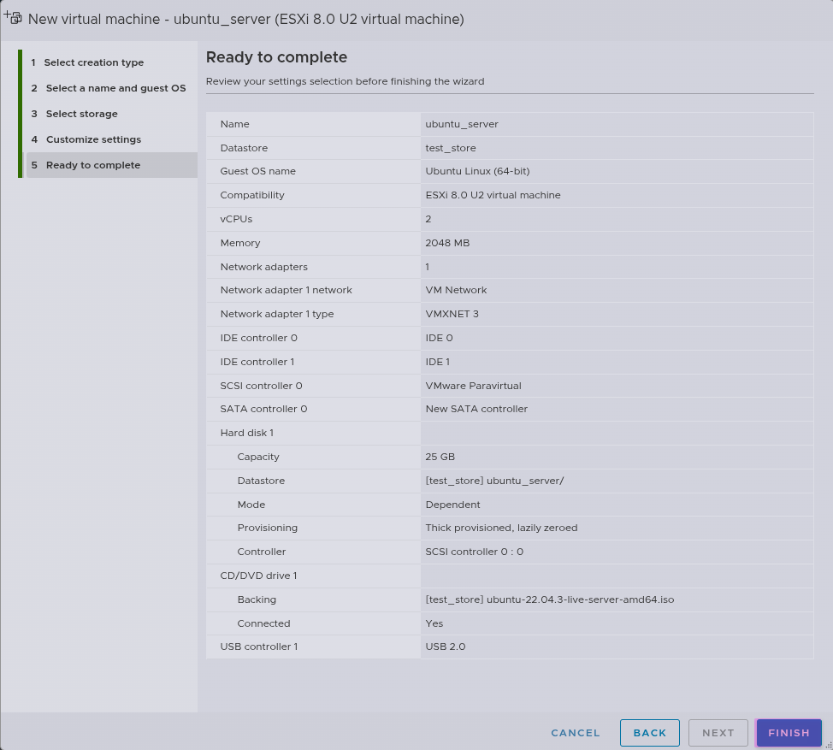The height and width of the screenshot is (750, 833).
Task: Click the new virtual machine title icon
Action: (13, 18)
